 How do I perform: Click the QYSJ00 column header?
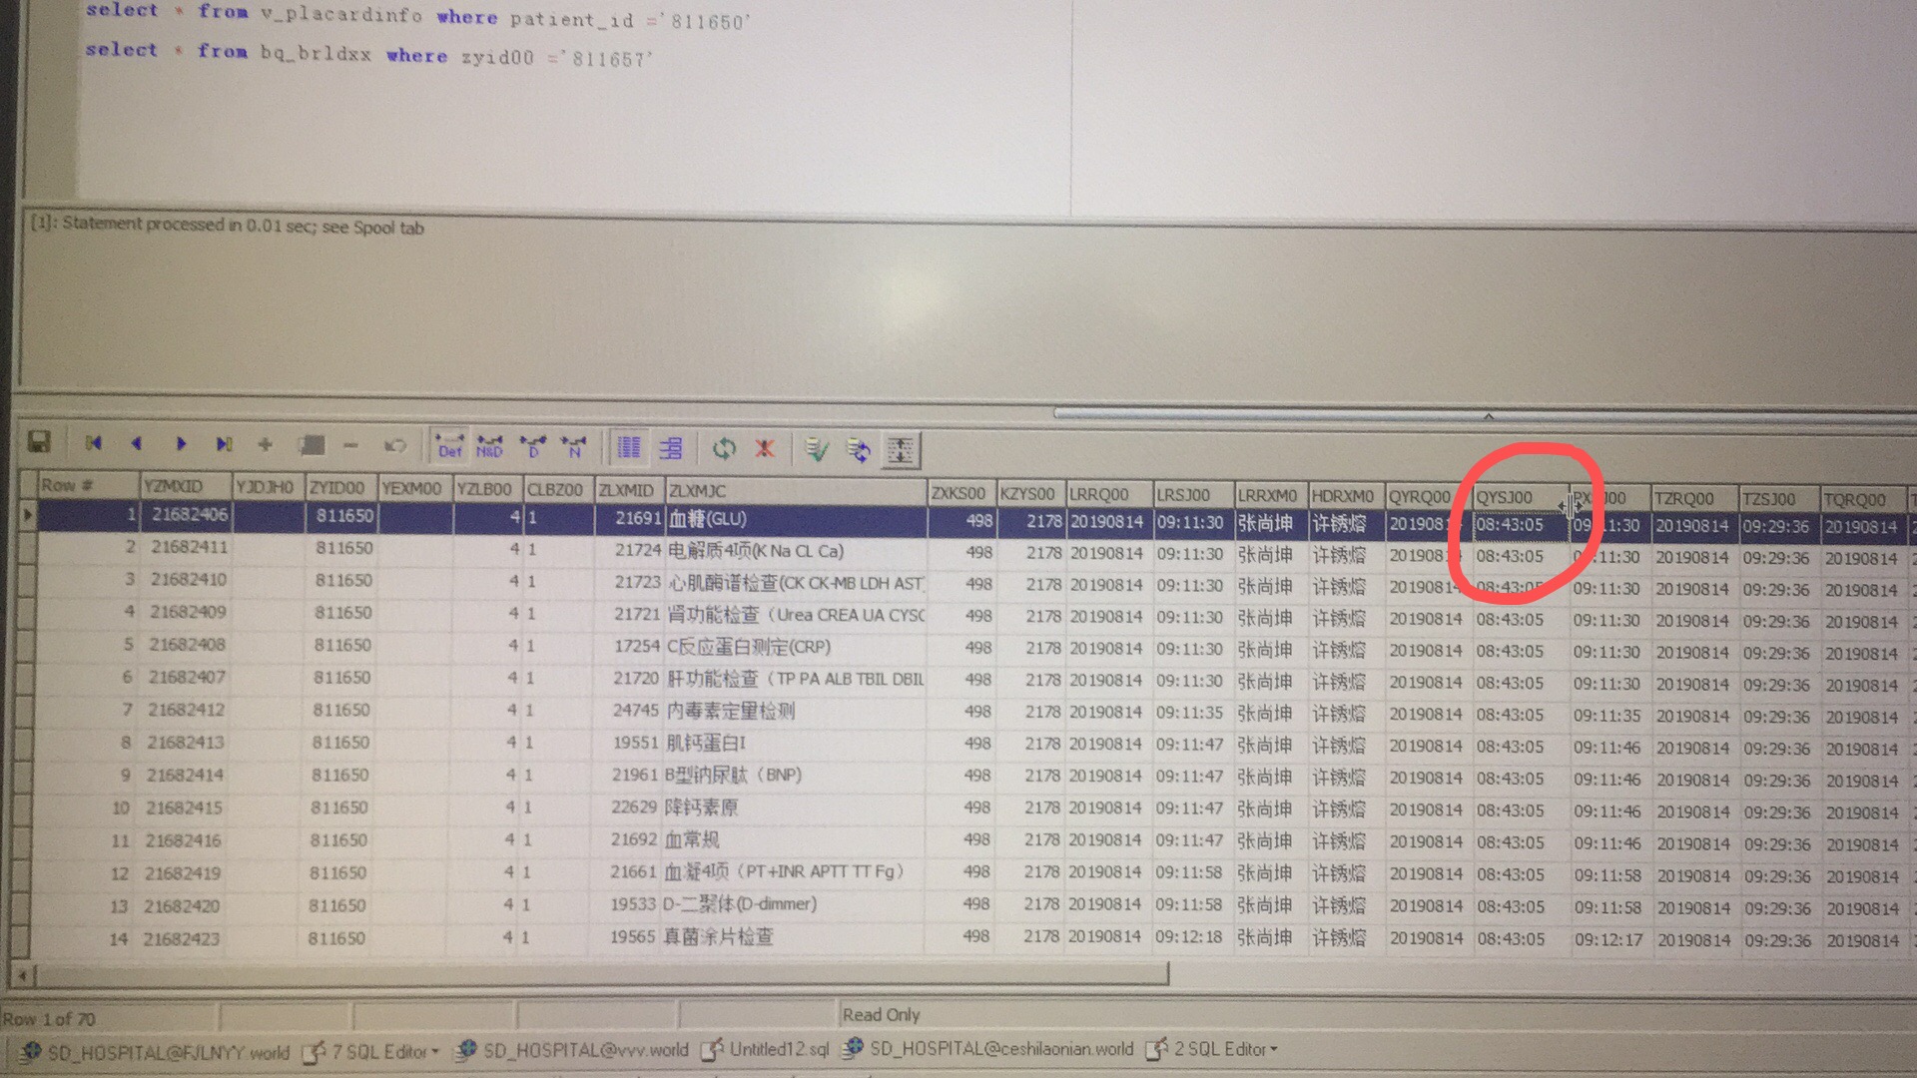pos(1504,497)
